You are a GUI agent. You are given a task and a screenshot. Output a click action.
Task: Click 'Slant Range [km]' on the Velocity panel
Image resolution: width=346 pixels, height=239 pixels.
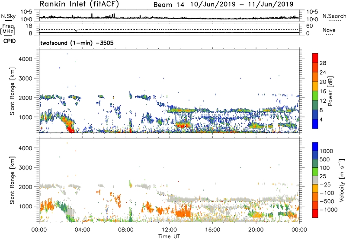point(12,180)
